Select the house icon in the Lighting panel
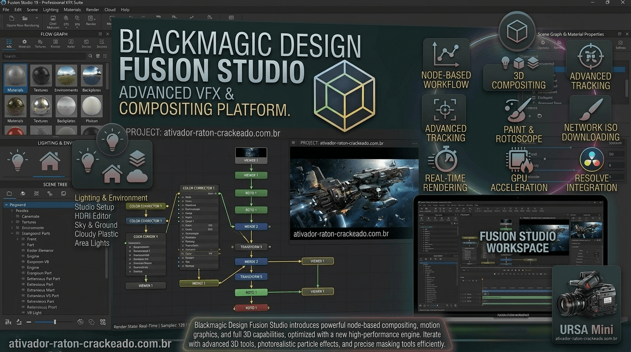 50,162
